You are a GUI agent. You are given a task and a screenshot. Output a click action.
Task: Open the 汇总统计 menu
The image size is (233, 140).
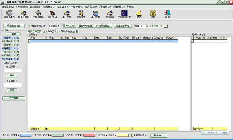pyautogui.click(x=63, y=7)
